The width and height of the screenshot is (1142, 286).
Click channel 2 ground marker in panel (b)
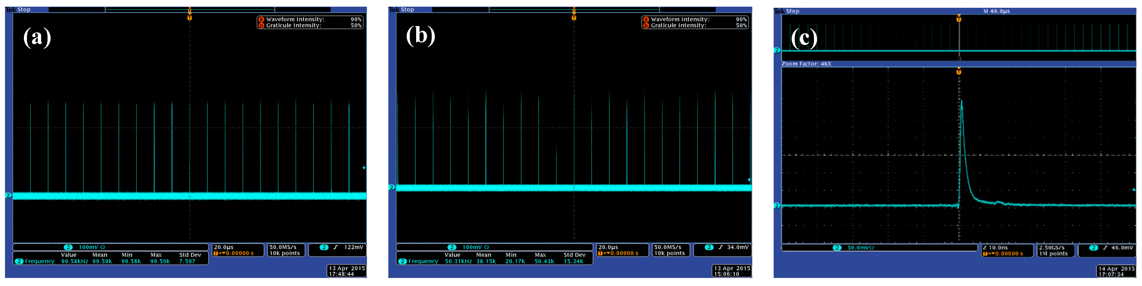[391, 188]
